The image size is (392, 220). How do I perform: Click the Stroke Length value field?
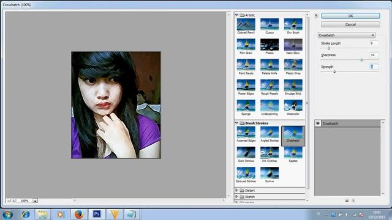[x=374, y=43]
